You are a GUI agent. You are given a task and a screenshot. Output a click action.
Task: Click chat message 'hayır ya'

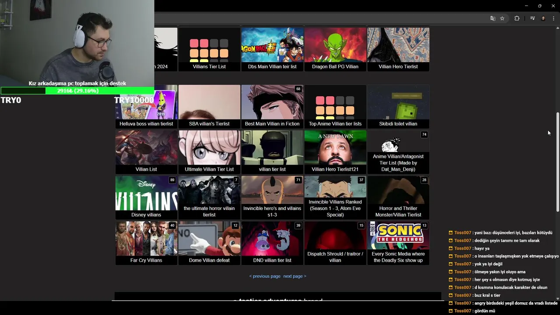(x=482, y=248)
